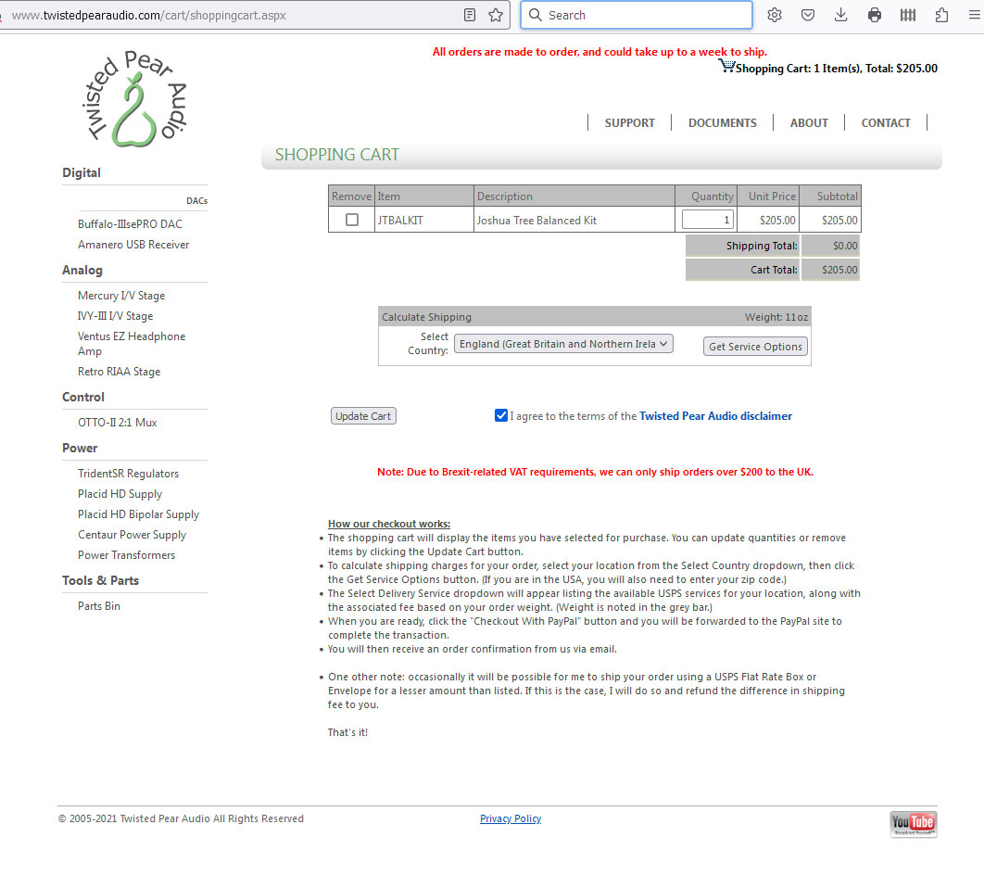The height and width of the screenshot is (875, 984).
Task: Click the Tools & Parts heading
Action: pyautogui.click(x=100, y=580)
